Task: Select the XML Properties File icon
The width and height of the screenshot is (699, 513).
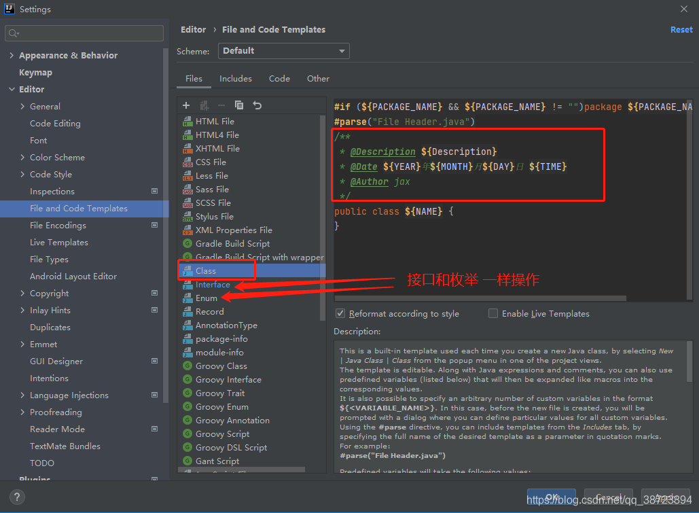Action: click(187, 230)
